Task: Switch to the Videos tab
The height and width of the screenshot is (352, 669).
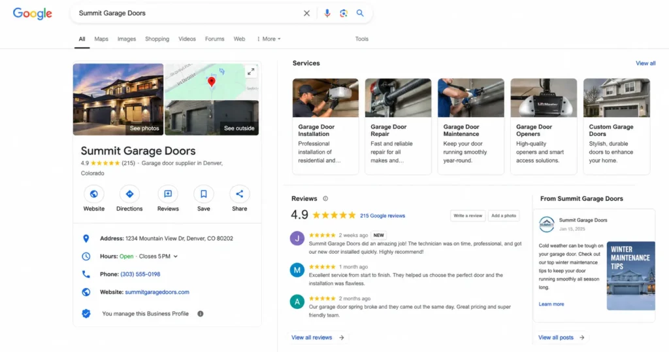Action: point(187,39)
